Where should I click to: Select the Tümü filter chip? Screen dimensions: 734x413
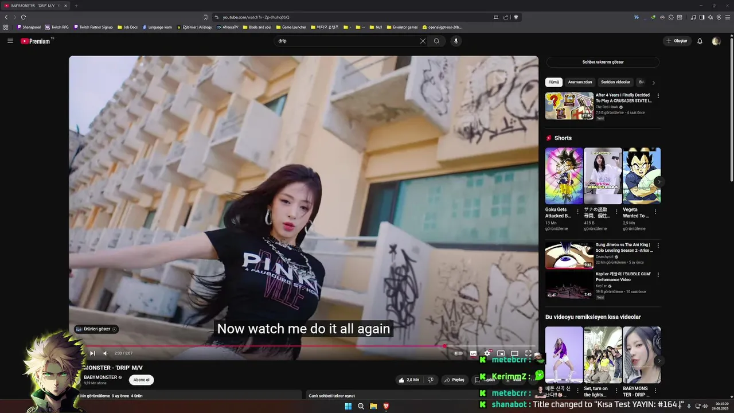pyautogui.click(x=553, y=82)
